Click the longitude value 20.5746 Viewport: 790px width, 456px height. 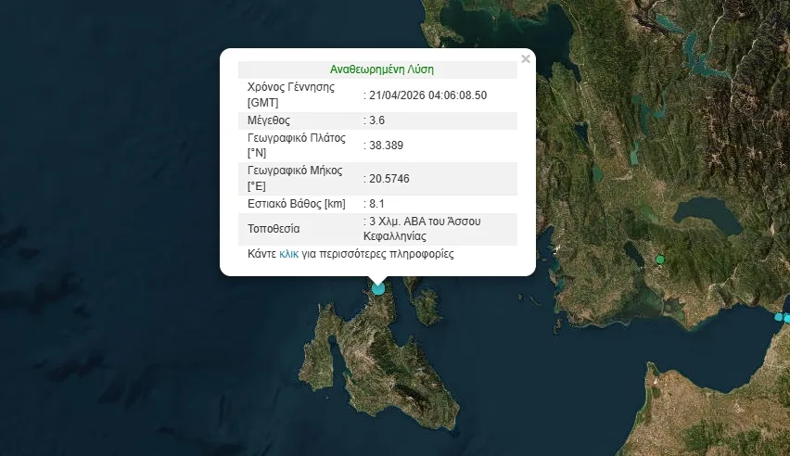tap(389, 179)
